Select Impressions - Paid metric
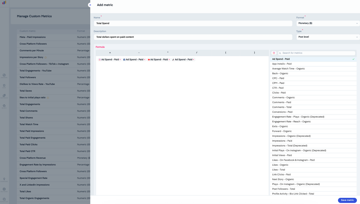This screenshot has width=360, height=204. click(313, 141)
